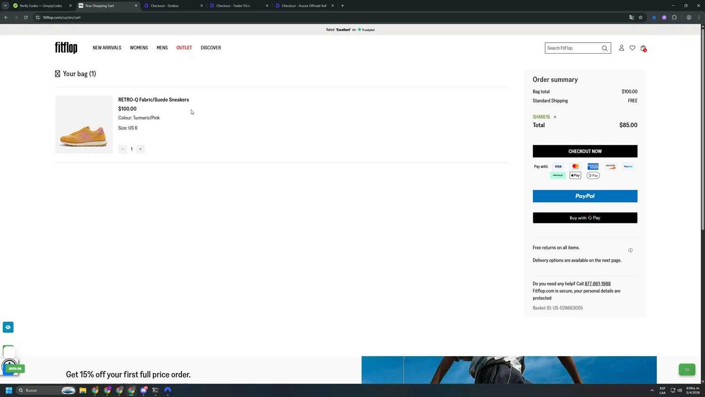Viewport: 705px width, 397px height.
Task: Open the DISCOVER menu
Action: (x=211, y=48)
